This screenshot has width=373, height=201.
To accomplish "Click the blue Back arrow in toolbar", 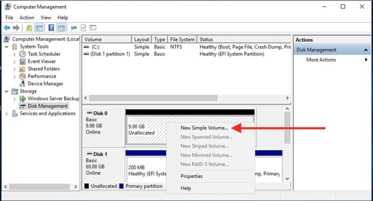I will [x=7, y=28].
